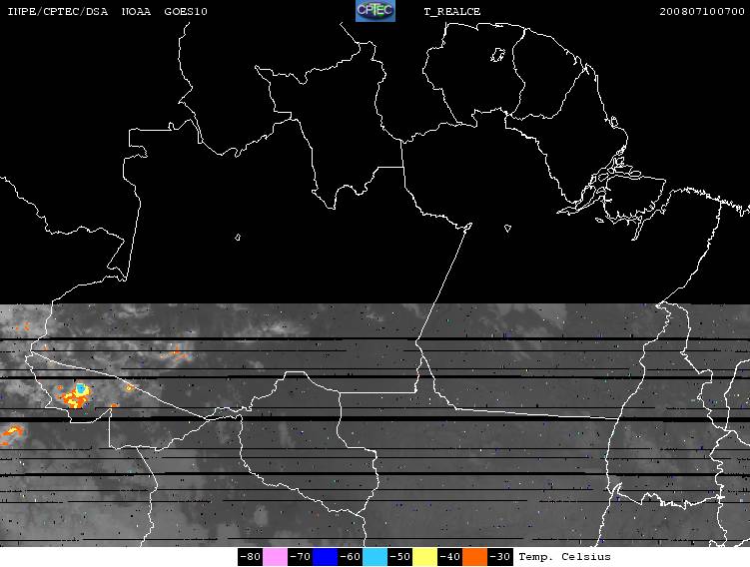Click the blue -70 color swatch

click(x=325, y=557)
